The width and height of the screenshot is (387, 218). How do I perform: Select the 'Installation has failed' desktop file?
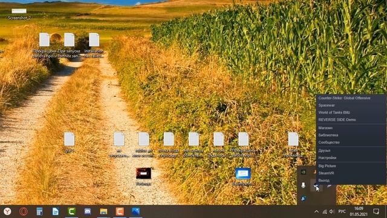pos(94,45)
